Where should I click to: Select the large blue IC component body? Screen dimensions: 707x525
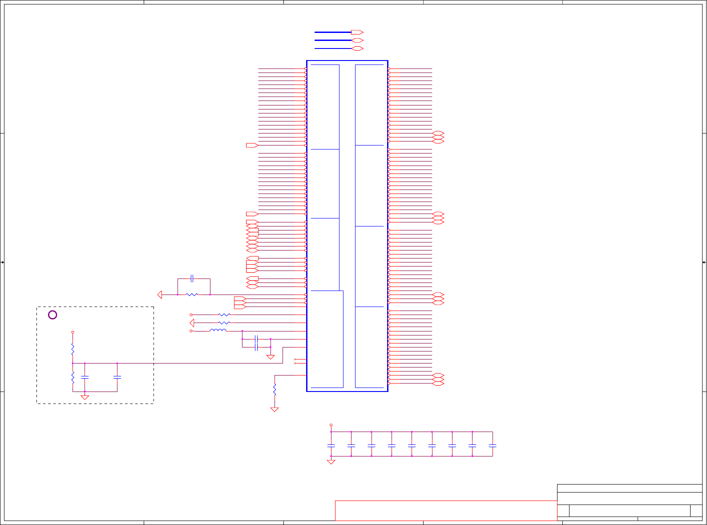pyautogui.click(x=347, y=226)
